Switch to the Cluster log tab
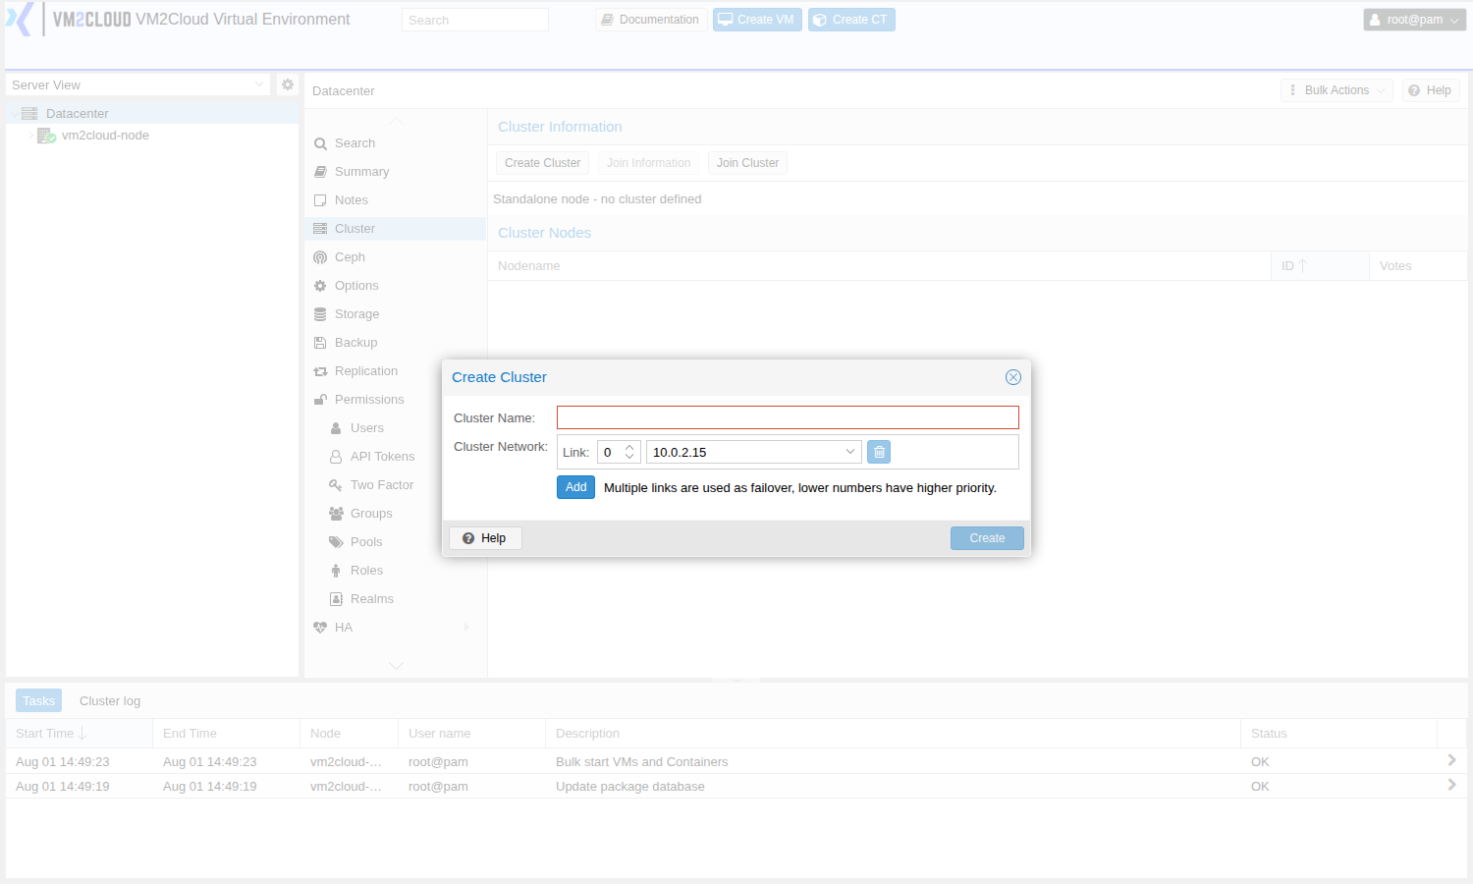Image resolution: width=1473 pixels, height=884 pixels. (x=110, y=700)
